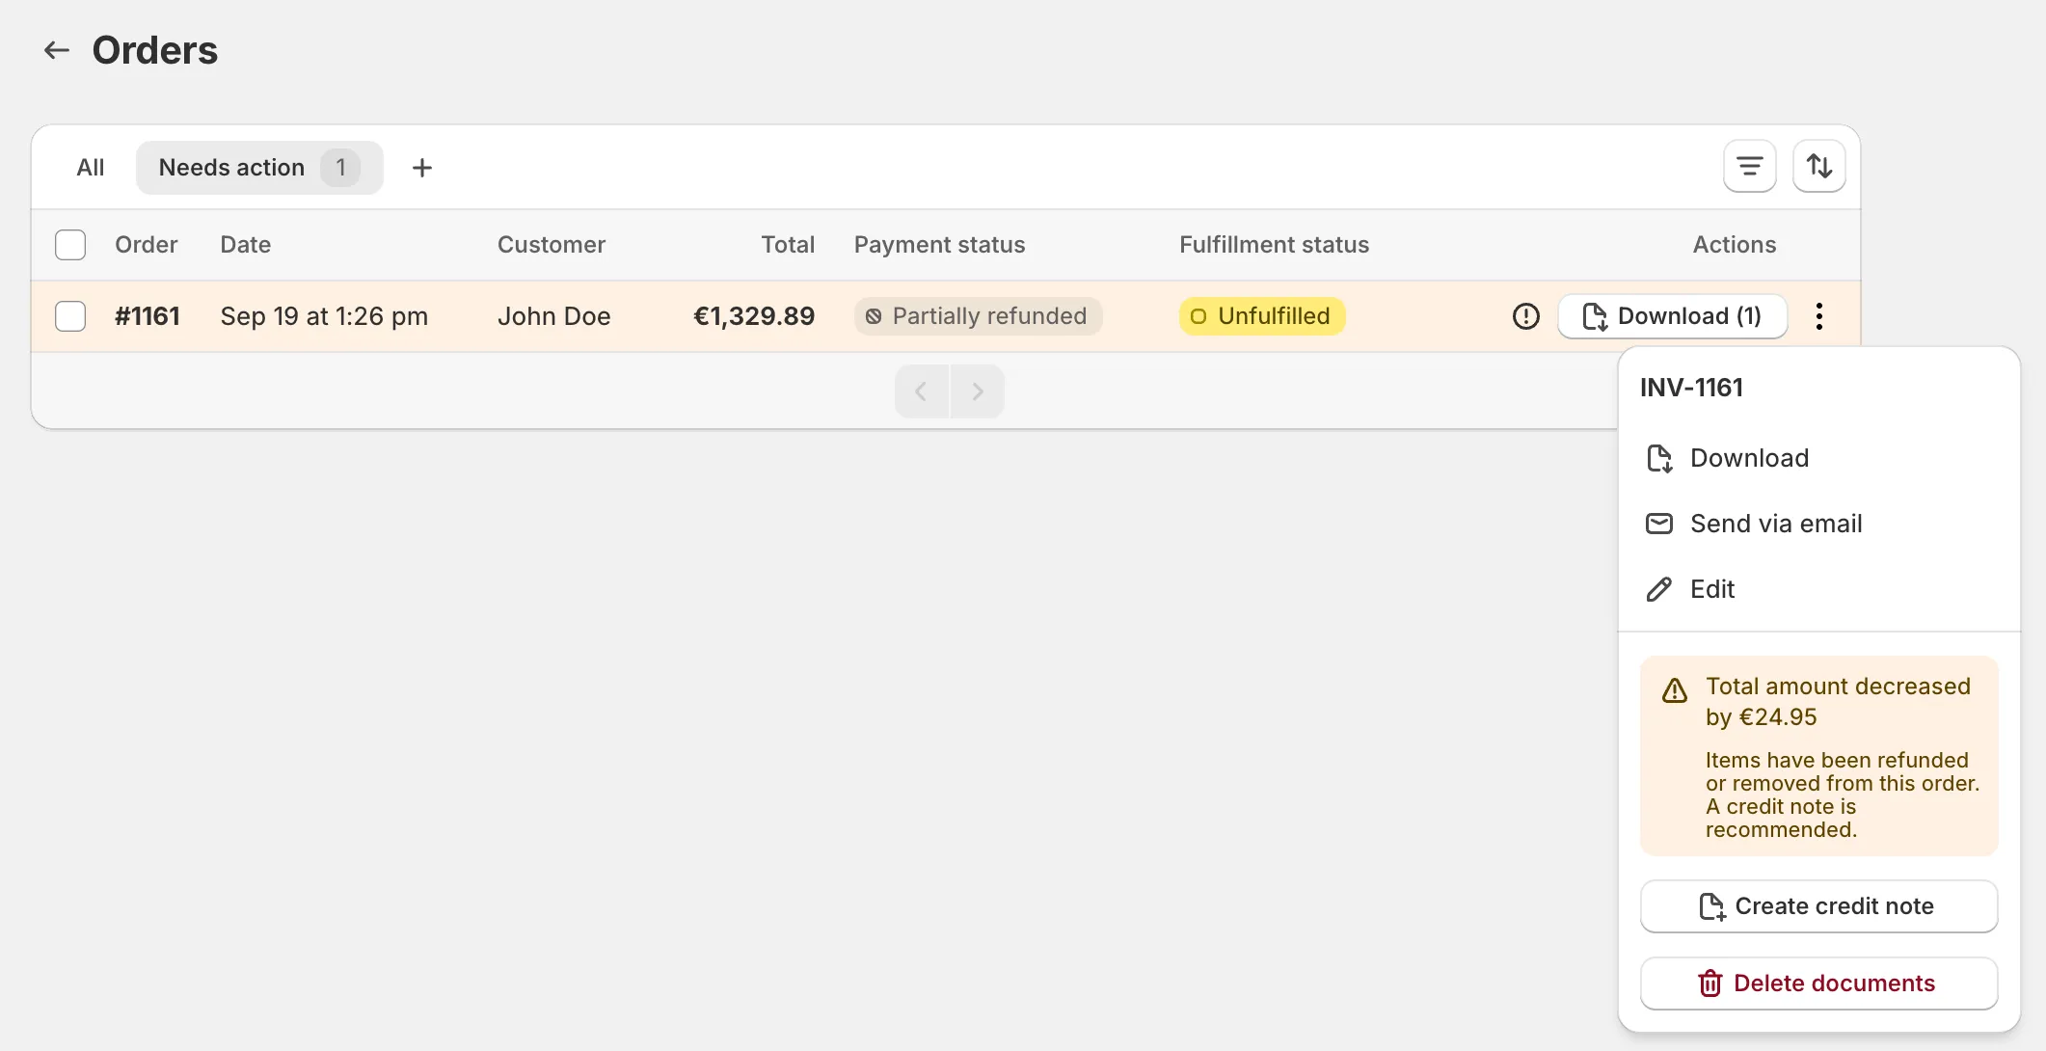Go to the next page of orders
Screen dimensions: 2046x1051
pos(978,391)
